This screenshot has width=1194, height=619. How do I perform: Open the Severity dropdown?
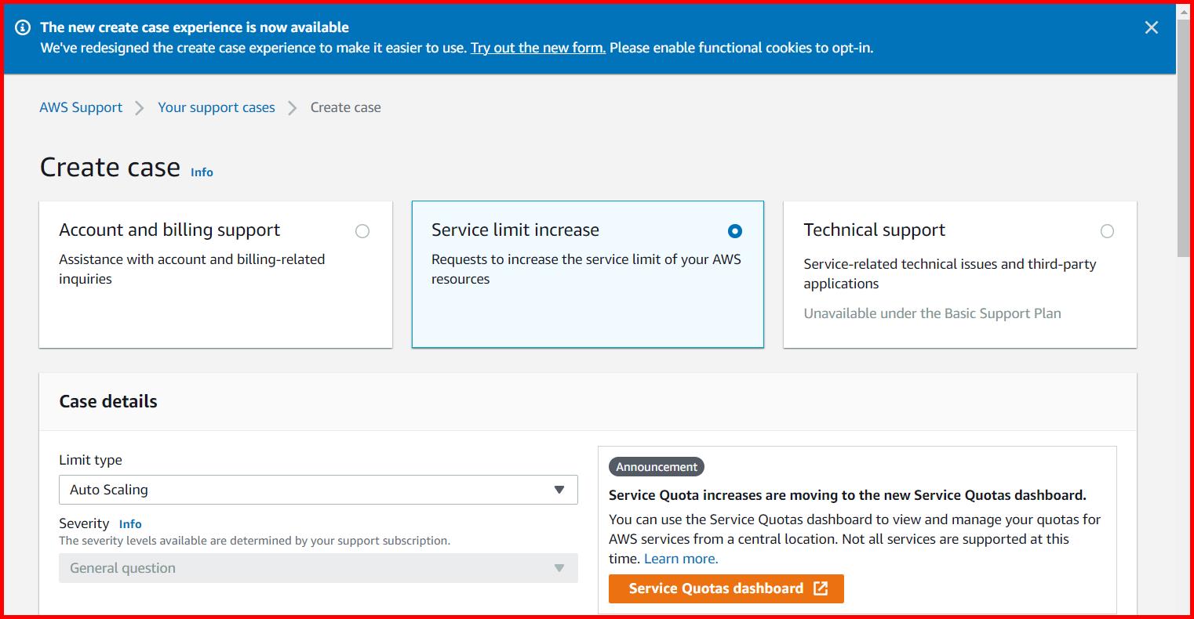(x=318, y=568)
